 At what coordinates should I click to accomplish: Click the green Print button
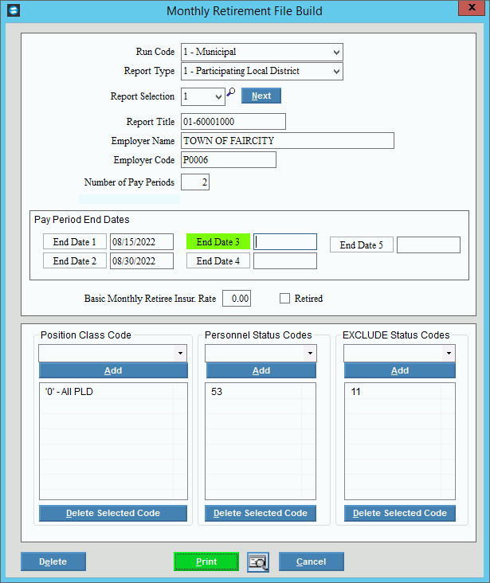pyautogui.click(x=206, y=561)
